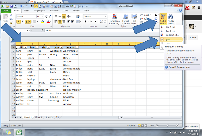Choose Sort Z to A menu item
This screenshot has width=202, height=136.
171,31
